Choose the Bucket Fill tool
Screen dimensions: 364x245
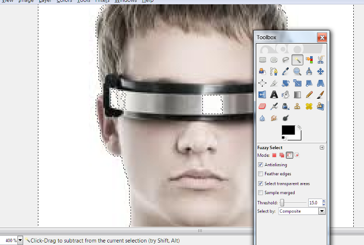pos(286,95)
